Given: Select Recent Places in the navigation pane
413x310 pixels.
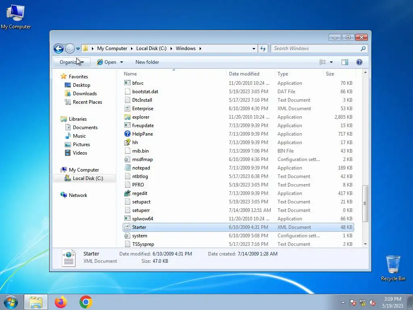Looking at the screenshot, I should pos(87,102).
